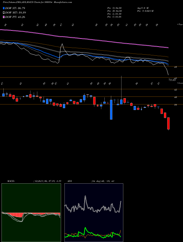Click the 48 price axis label
Viewport: 183px width, 242px height.
(x=176, y=67)
